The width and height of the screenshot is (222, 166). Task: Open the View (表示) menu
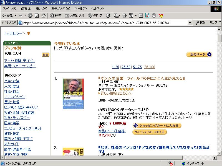(x=41, y=9)
